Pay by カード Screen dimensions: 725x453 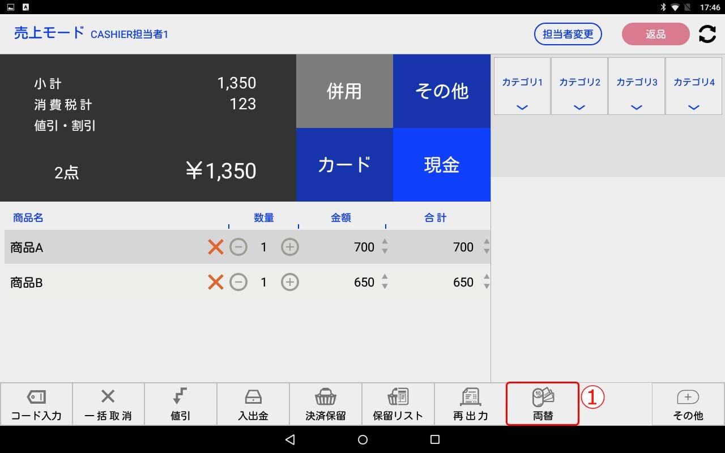pyautogui.click(x=344, y=165)
